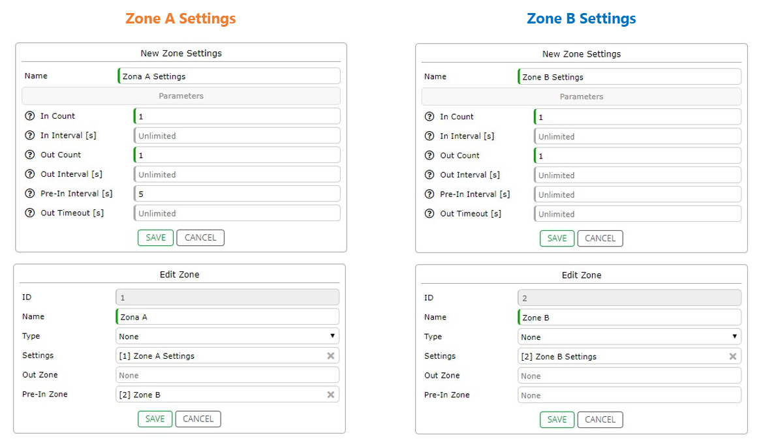Select the Parameters header bar in Zone A
763x439 pixels.
point(181,96)
